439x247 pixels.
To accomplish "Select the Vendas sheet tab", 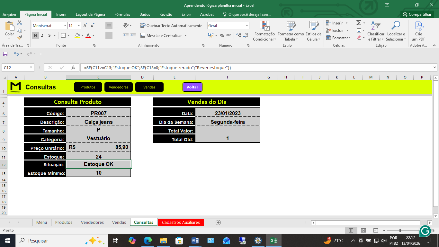I will (119, 222).
